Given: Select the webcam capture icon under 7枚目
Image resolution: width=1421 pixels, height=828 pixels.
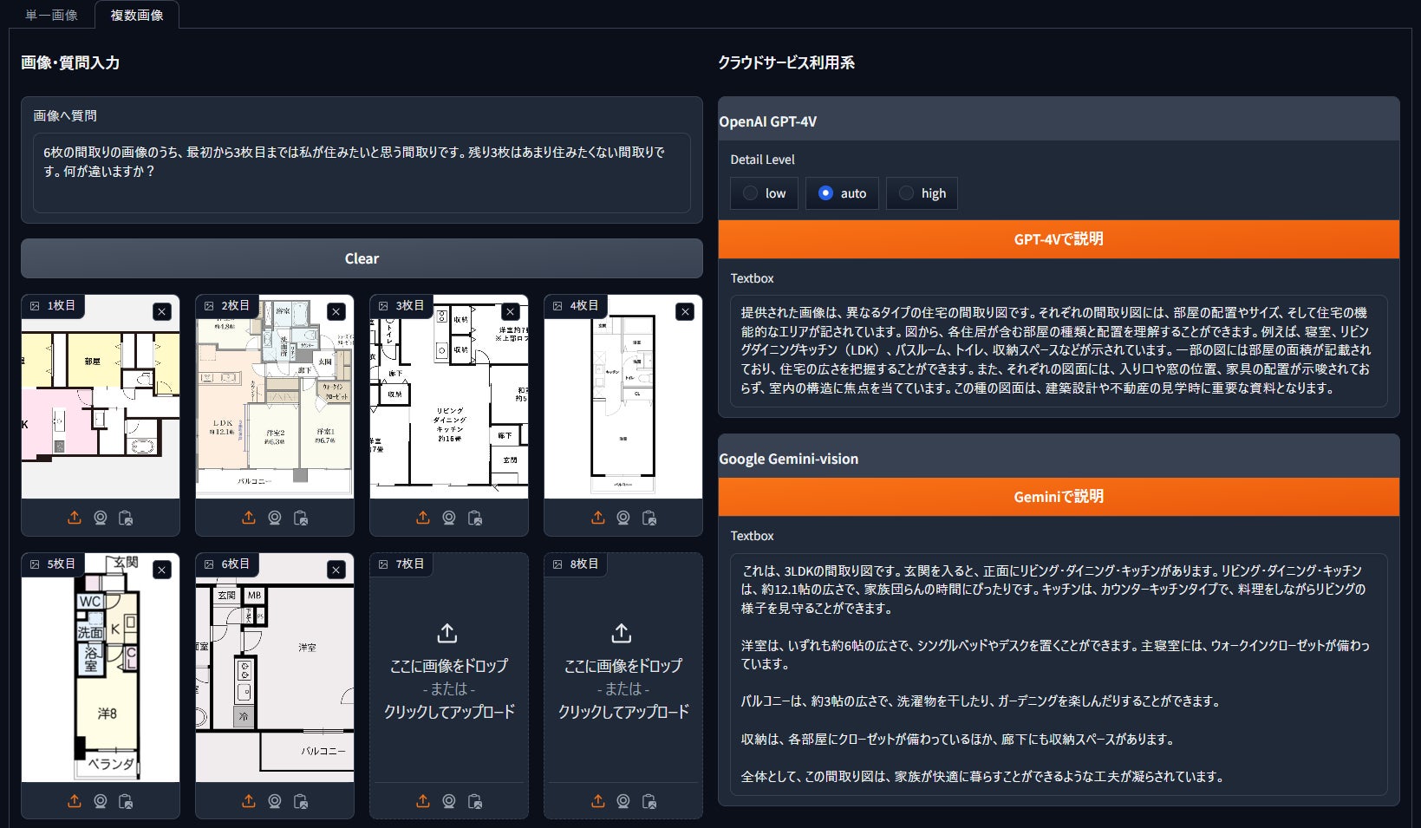Looking at the screenshot, I should point(448,801).
